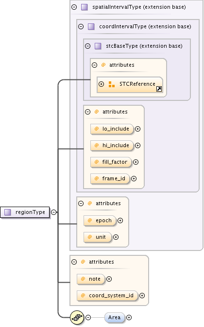Expand the unit attribute

(116, 237)
